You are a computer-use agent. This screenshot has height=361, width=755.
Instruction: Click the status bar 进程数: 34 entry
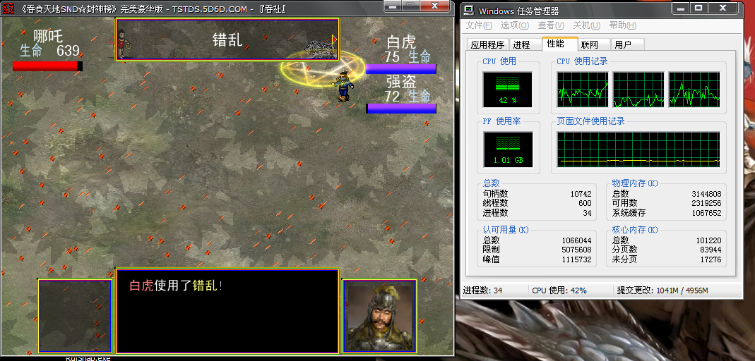pyautogui.click(x=482, y=290)
